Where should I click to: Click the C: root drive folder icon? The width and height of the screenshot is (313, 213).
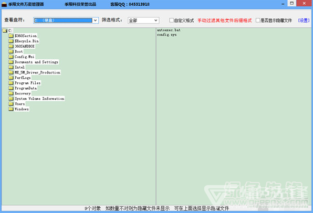pyautogui.click(x=5, y=30)
